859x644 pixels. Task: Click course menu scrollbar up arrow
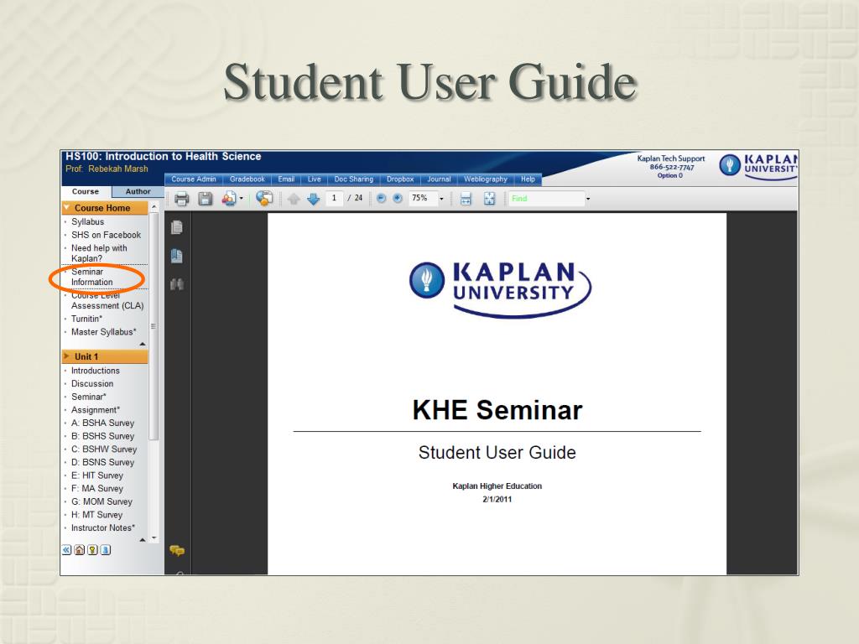click(x=154, y=207)
